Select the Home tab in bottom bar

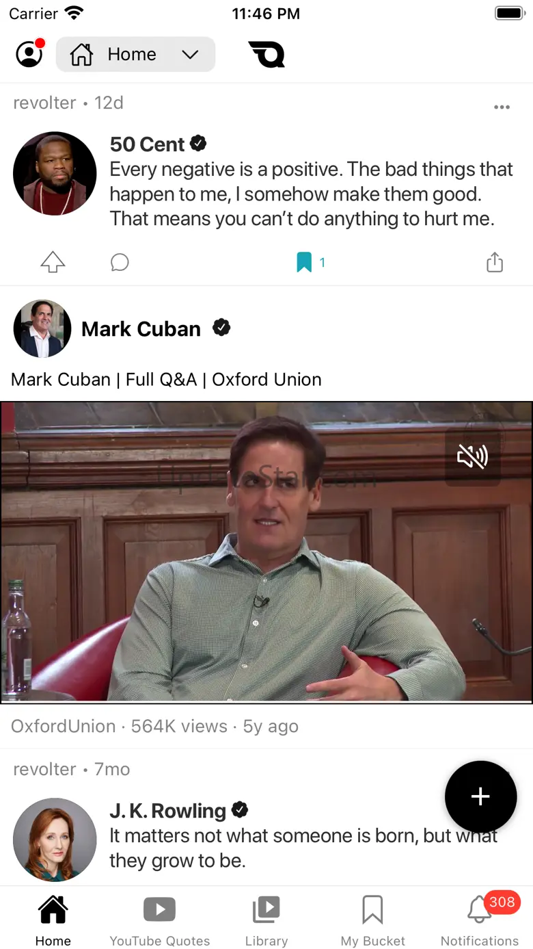click(x=53, y=920)
